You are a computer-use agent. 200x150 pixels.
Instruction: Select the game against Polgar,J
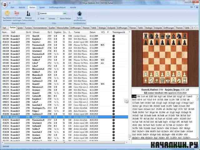pos(65,111)
